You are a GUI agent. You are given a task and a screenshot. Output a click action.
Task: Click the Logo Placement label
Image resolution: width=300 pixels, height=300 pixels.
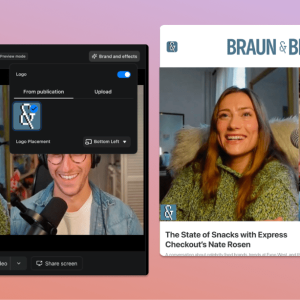(x=33, y=141)
